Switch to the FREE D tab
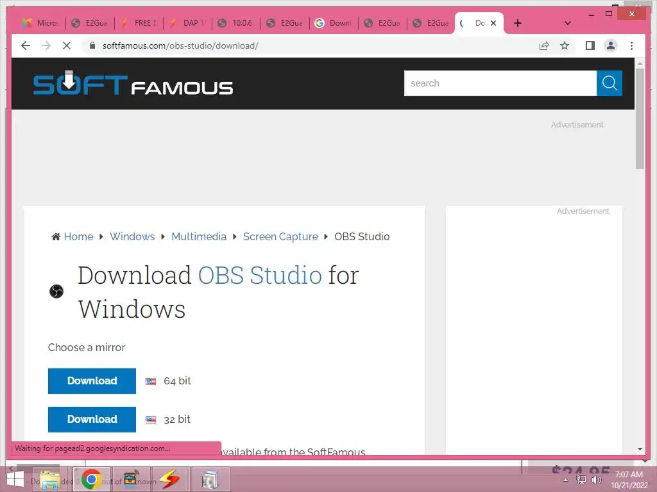 coord(139,23)
